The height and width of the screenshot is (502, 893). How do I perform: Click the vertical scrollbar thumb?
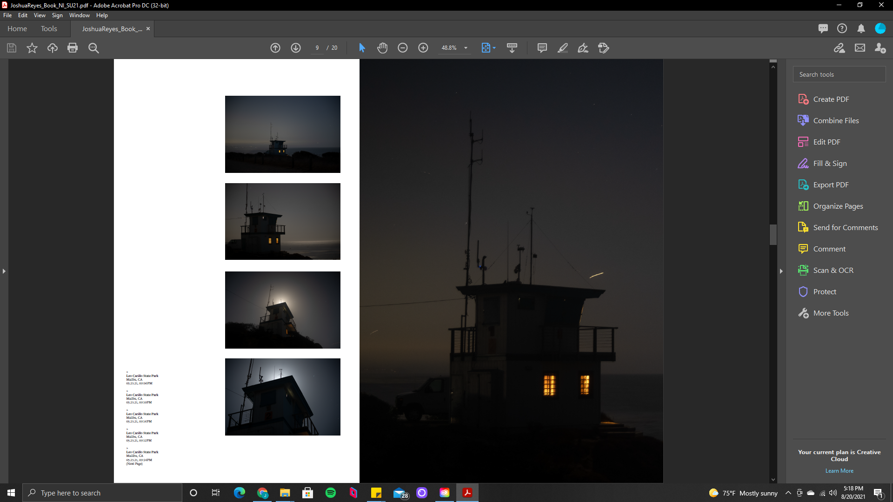(x=773, y=234)
